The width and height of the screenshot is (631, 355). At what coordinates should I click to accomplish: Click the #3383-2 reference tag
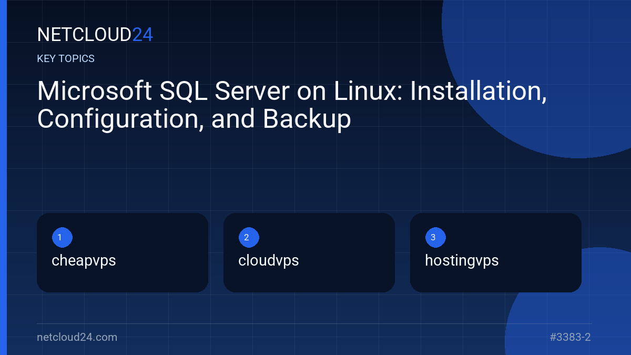click(x=571, y=337)
